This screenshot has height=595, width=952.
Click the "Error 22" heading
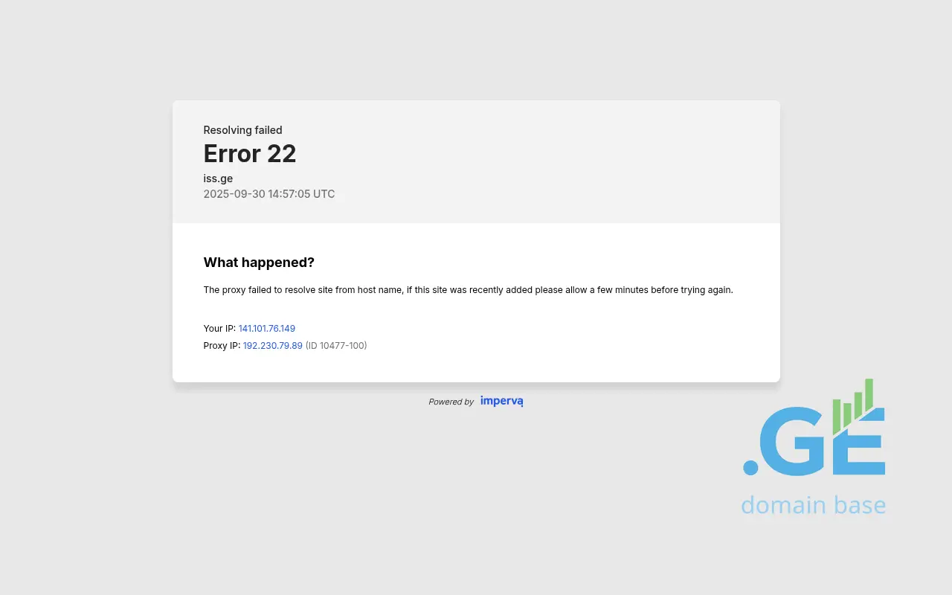(249, 154)
